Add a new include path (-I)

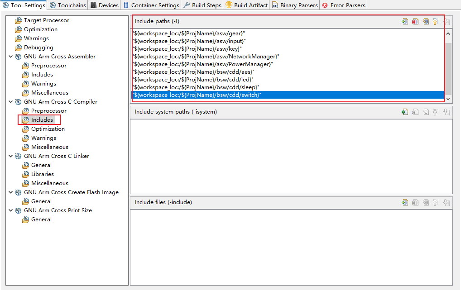(405, 21)
